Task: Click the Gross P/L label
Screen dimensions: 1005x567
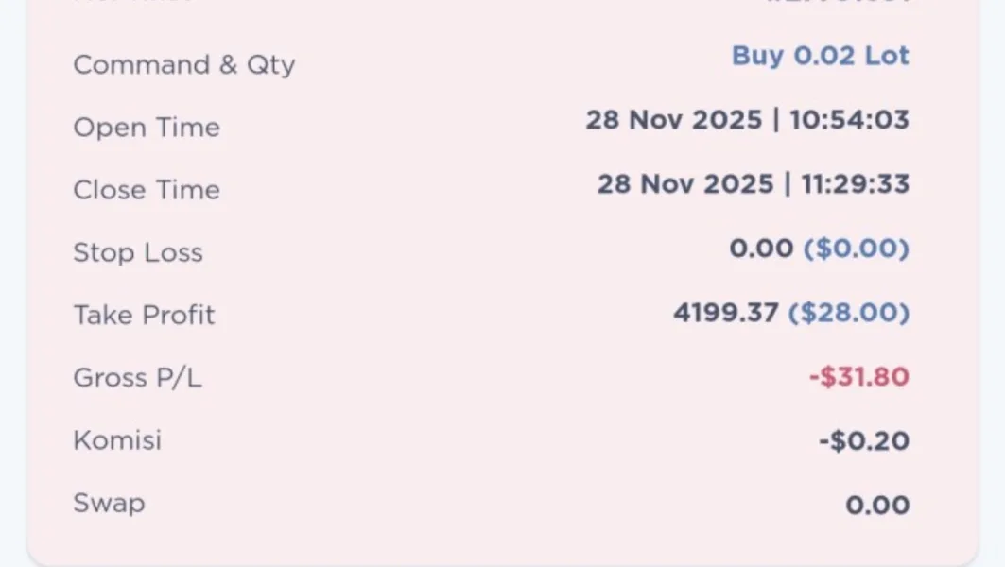Action: (x=138, y=378)
